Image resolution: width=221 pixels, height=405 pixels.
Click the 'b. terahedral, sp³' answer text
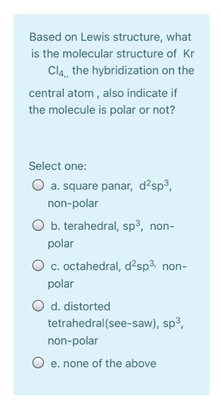(x=97, y=226)
